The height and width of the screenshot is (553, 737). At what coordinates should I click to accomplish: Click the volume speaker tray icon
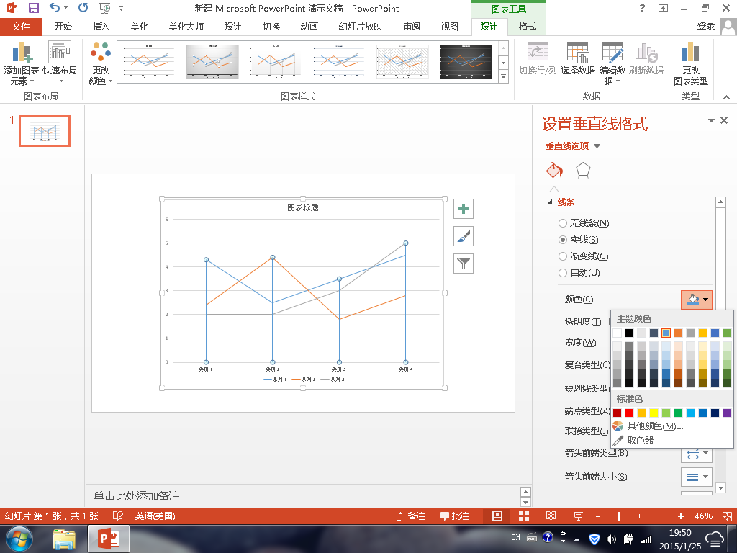(611, 539)
